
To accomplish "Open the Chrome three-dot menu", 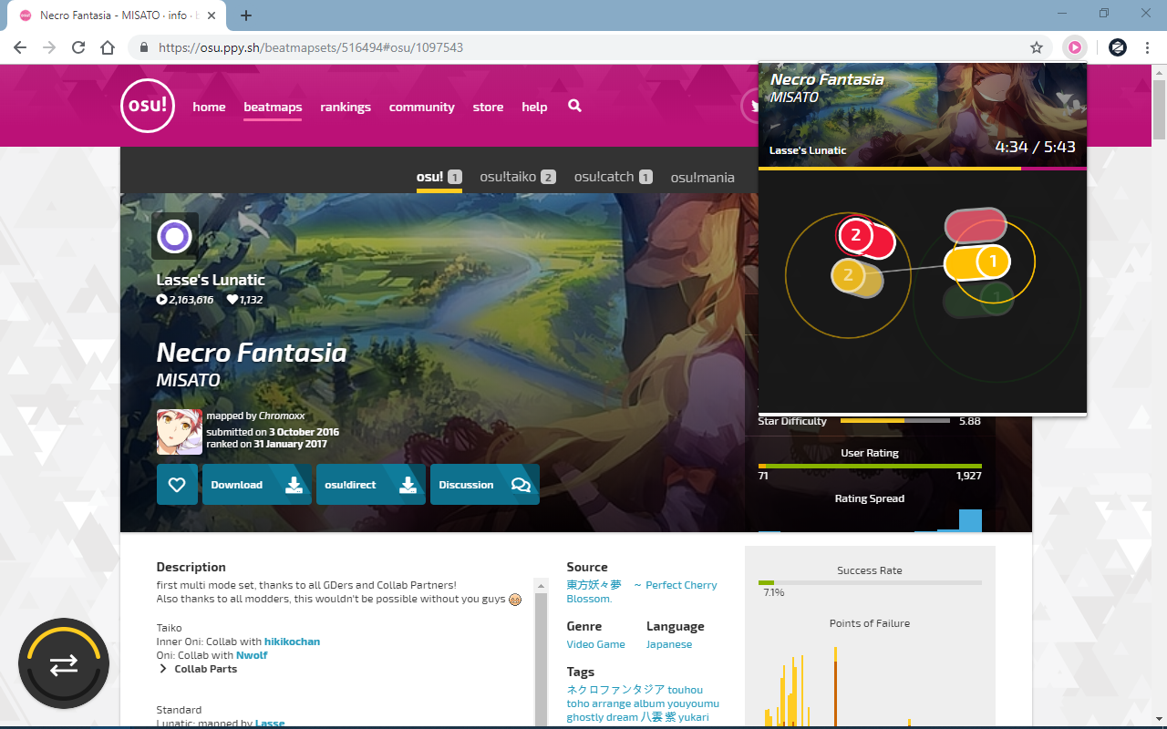I will (1147, 47).
